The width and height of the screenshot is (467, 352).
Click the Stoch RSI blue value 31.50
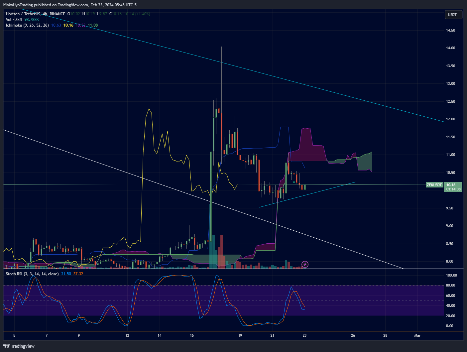pos(66,274)
